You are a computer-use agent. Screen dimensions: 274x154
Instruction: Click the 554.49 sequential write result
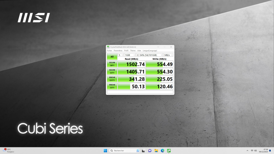pyautogui.click(x=159, y=64)
